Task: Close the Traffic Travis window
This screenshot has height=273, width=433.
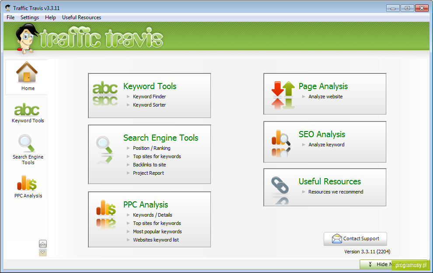Action: (x=422, y=8)
